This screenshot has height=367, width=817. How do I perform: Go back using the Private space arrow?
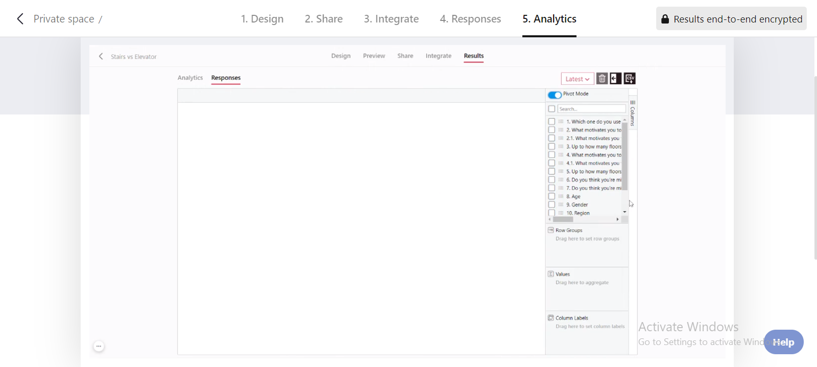point(20,19)
